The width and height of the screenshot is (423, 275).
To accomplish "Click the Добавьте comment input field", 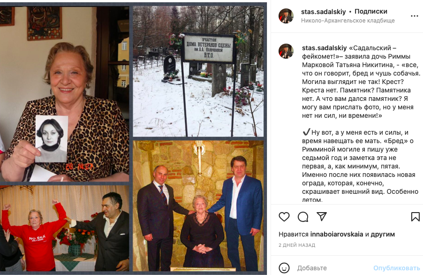I will pos(333,268).
